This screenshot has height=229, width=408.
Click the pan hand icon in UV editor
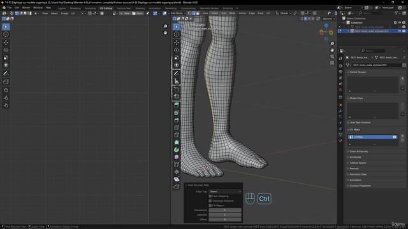click(165, 32)
